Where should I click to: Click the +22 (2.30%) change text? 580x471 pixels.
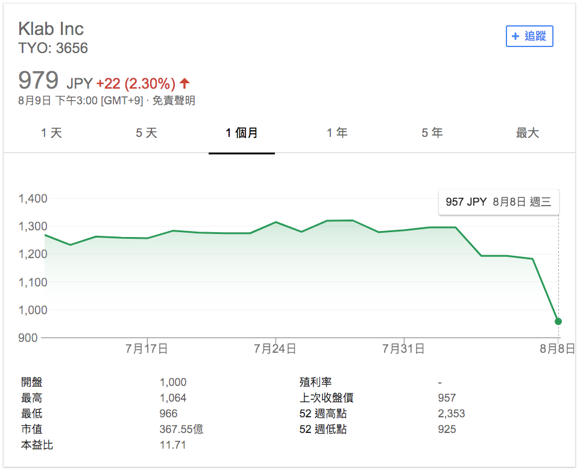click(136, 84)
